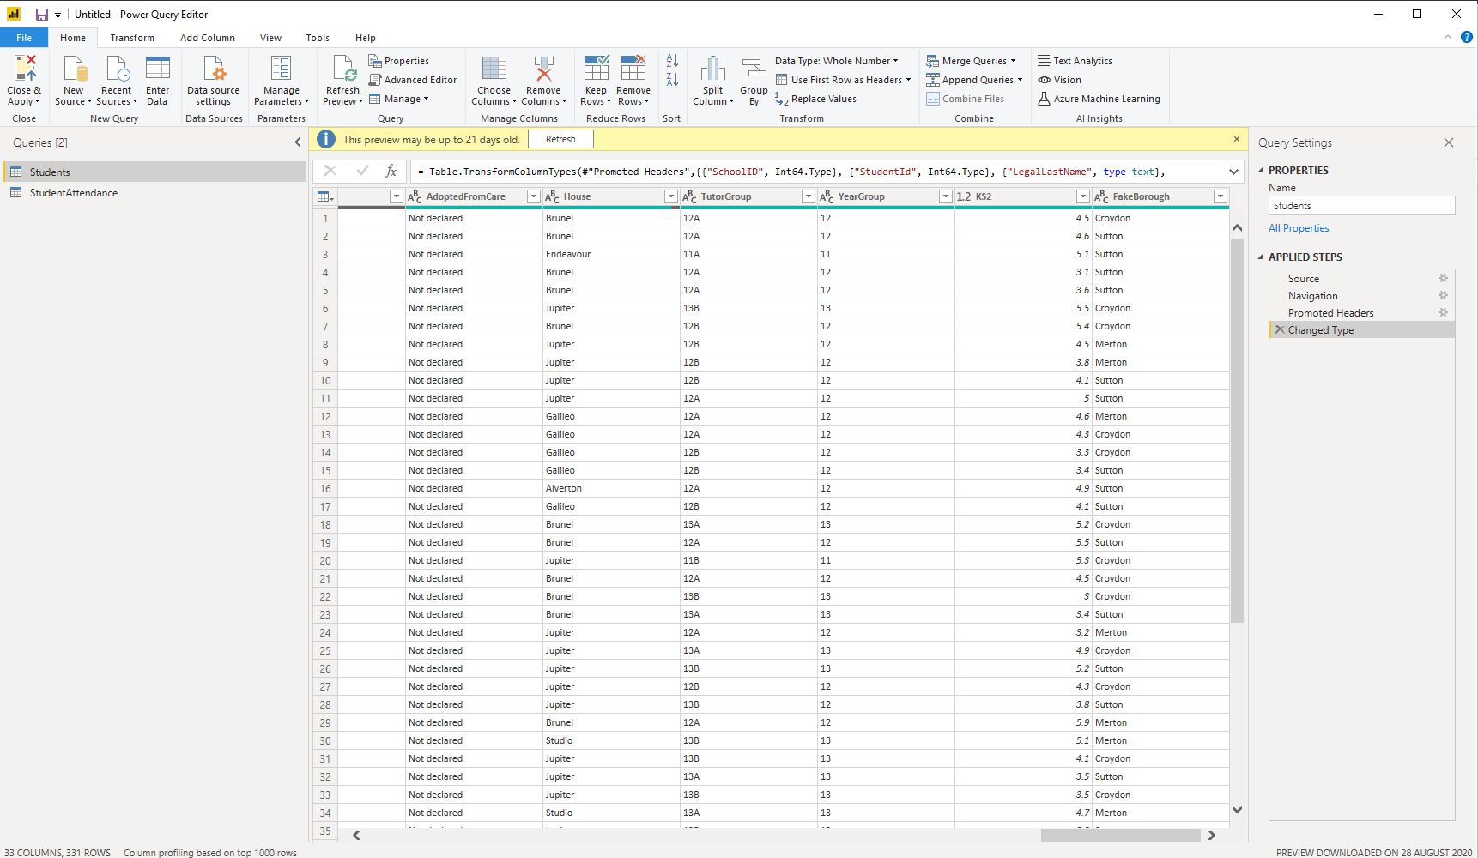This screenshot has height=858, width=1478.
Task: Open the Manage query dropdown
Action: (x=398, y=99)
